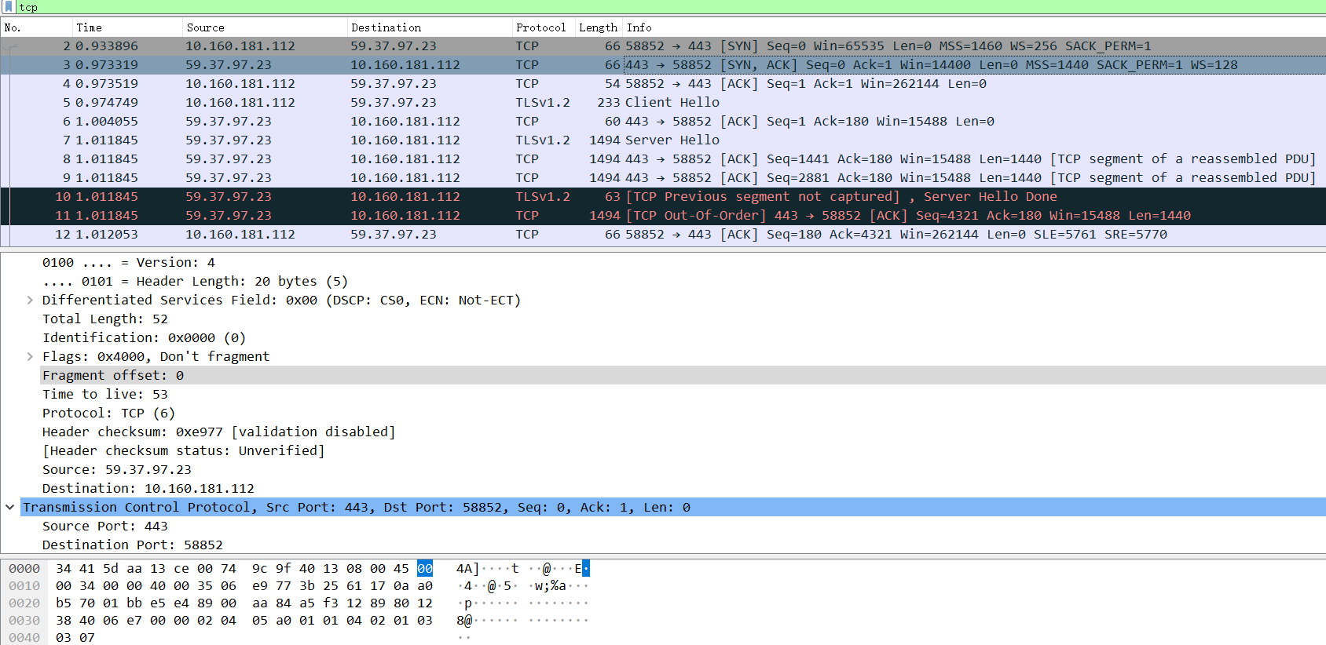Viewport: 1326px width, 645px height.
Task: Select the Destination: 10.160.181.112 detail line
Action: pyautogui.click(x=148, y=489)
